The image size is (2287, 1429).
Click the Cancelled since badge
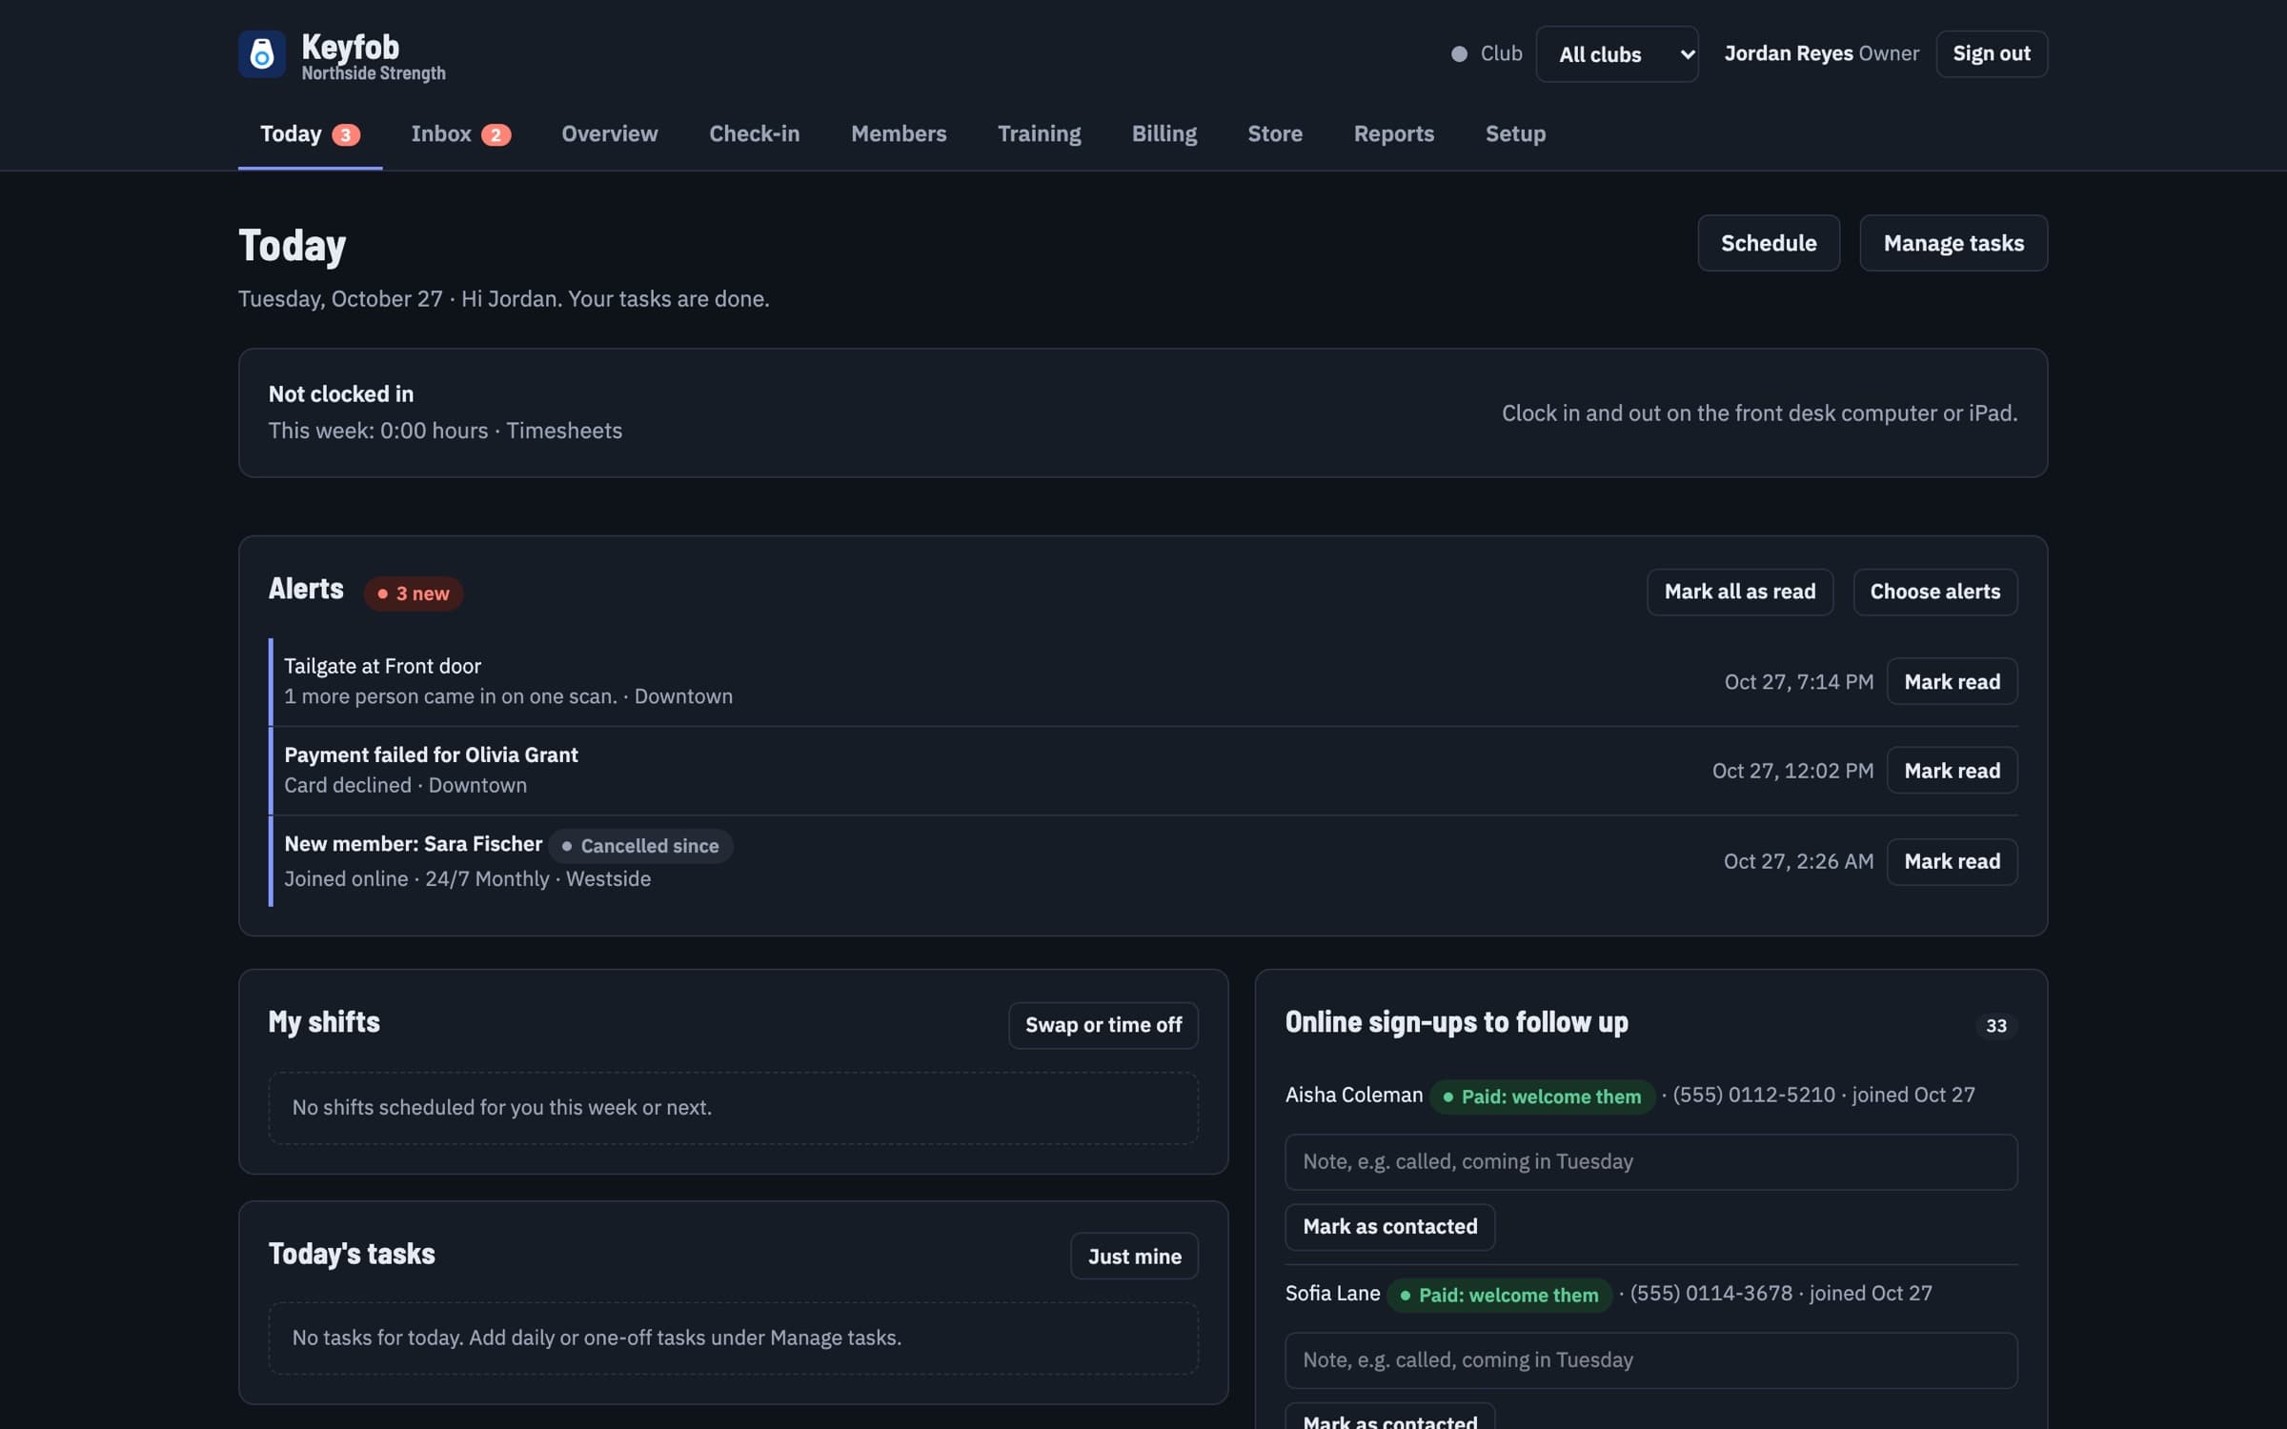point(640,846)
